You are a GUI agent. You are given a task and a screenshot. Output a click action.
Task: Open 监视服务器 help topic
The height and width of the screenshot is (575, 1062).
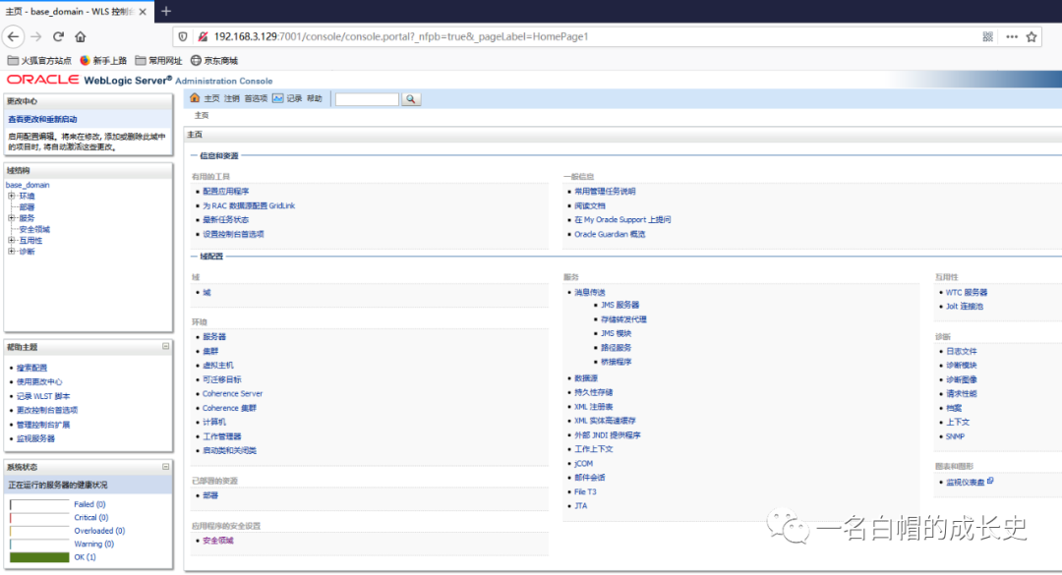tap(36, 439)
